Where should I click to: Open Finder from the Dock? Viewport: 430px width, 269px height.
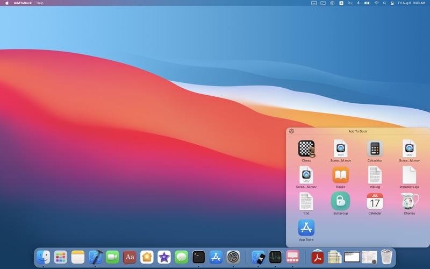(x=44, y=257)
